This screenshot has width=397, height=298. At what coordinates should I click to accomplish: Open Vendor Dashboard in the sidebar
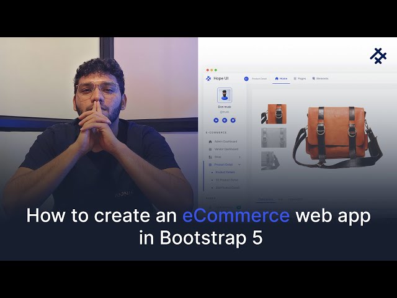(223, 149)
